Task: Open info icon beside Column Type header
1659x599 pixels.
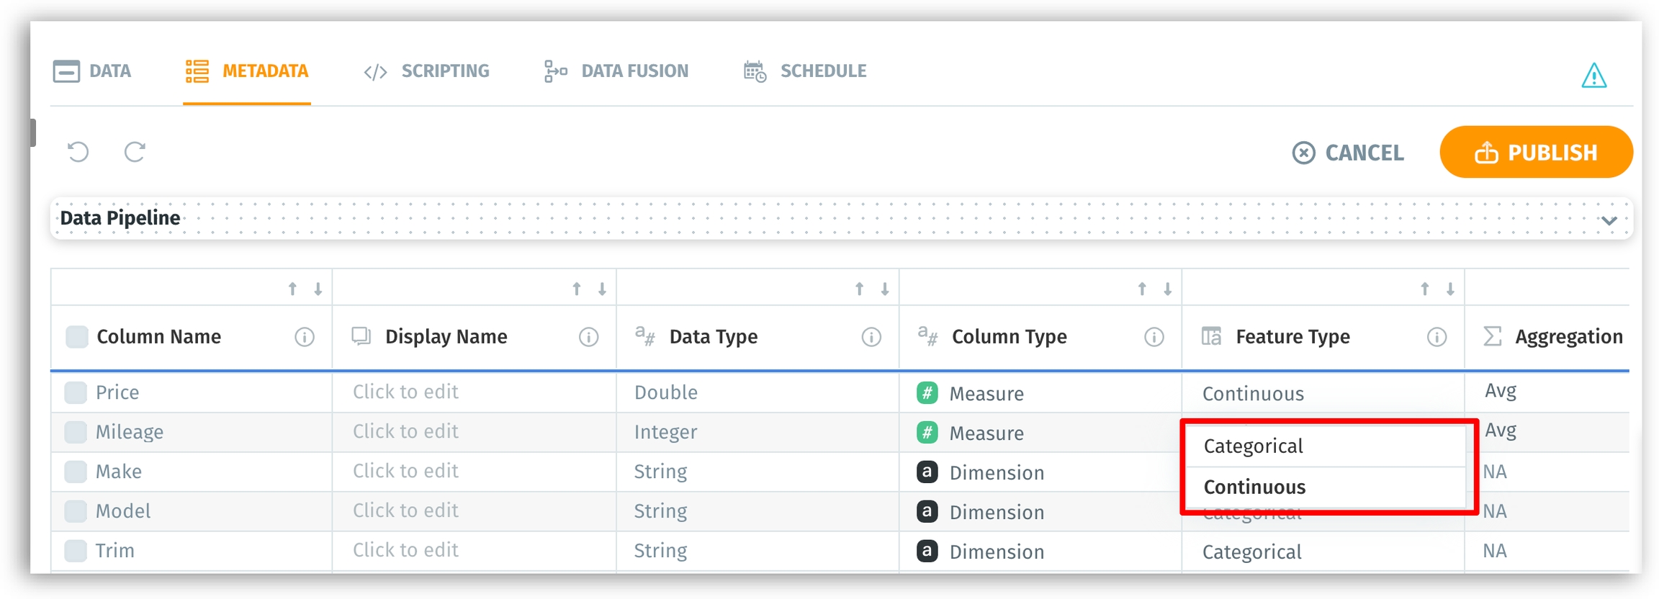Action: tap(1154, 337)
